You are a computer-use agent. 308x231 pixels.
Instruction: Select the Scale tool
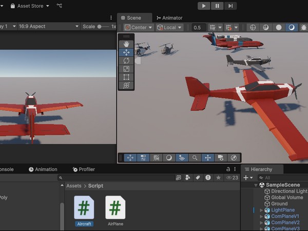click(x=126, y=69)
